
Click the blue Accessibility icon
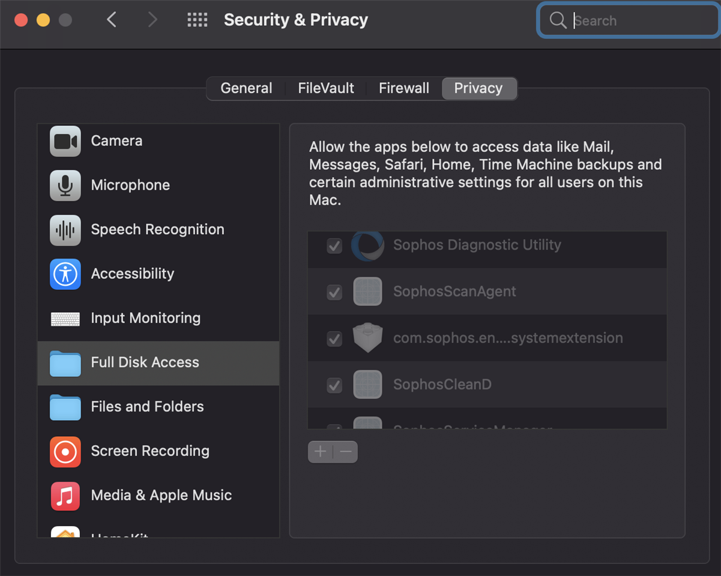pyautogui.click(x=65, y=274)
